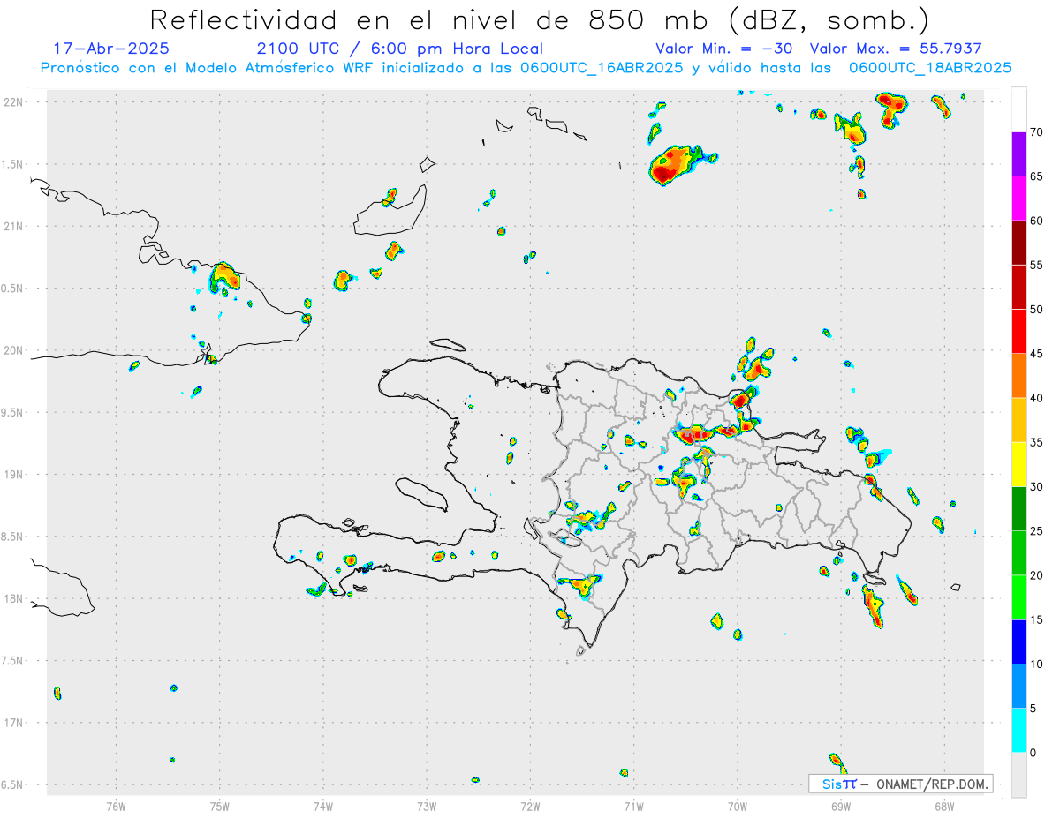The width and height of the screenshot is (1060, 818).
Task: Click the dark green 25–30 dBZ color segment
Action: 1018,509
